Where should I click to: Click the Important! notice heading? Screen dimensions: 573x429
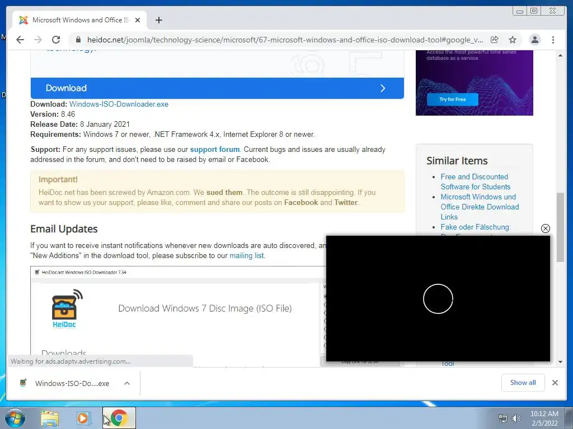coord(58,179)
